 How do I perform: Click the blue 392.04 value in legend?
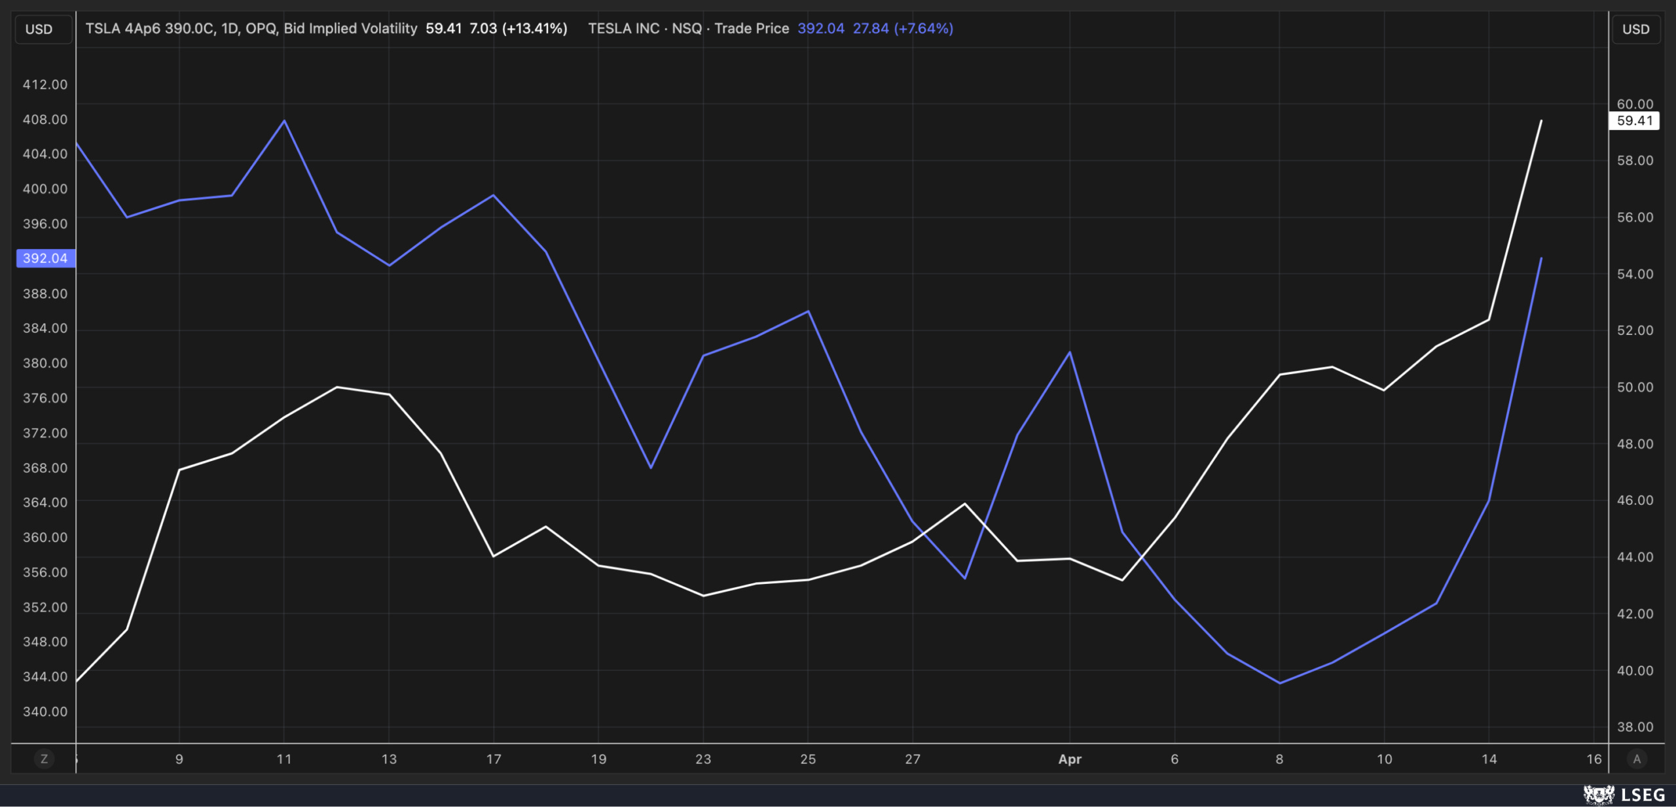[820, 29]
